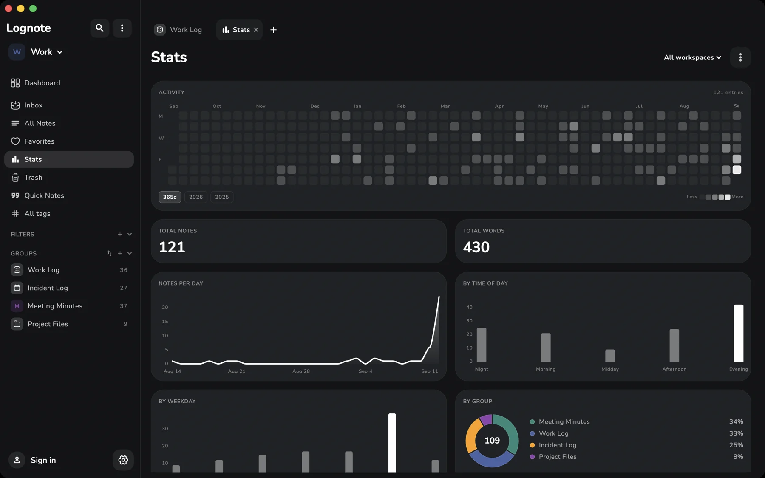Click the 34% value for Meeting Minutes
Viewport: 765px width, 478px height.
736,421
